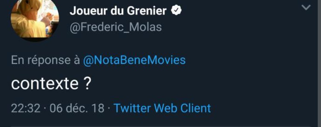This screenshot has width=321, height=127.
Task: Open the Twitter Web Client source link
Action: pos(162,108)
